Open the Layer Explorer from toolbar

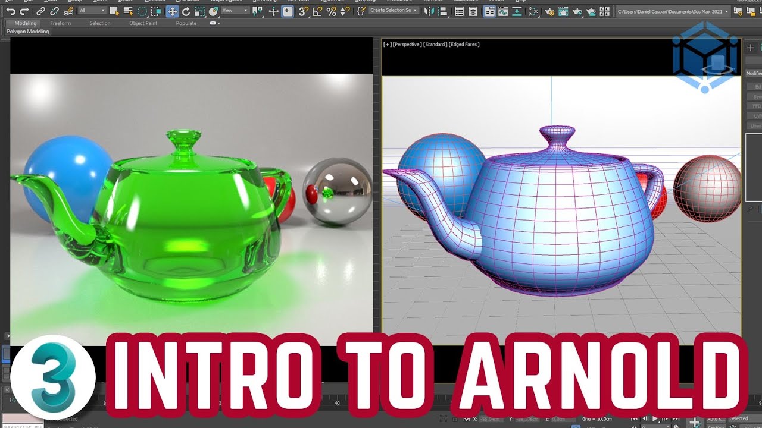click(473, 11)
